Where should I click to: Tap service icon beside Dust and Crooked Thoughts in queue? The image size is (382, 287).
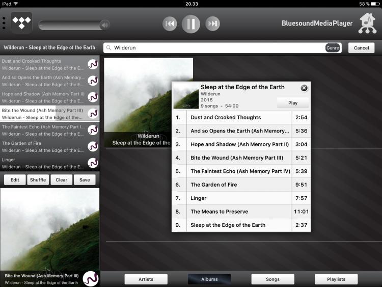(x=93, y=64)
